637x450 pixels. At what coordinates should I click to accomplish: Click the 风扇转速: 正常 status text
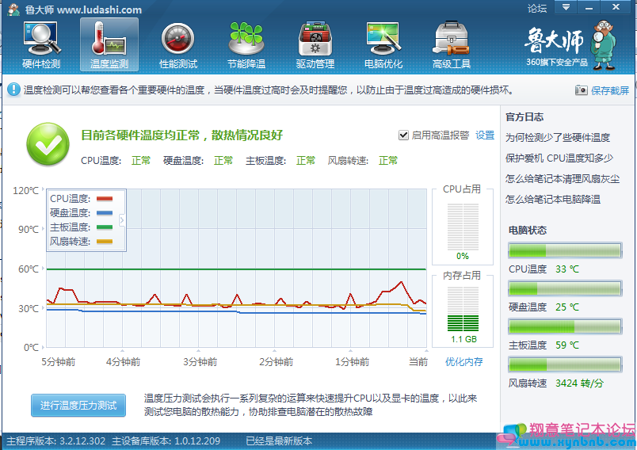click(x=363, y=161)
